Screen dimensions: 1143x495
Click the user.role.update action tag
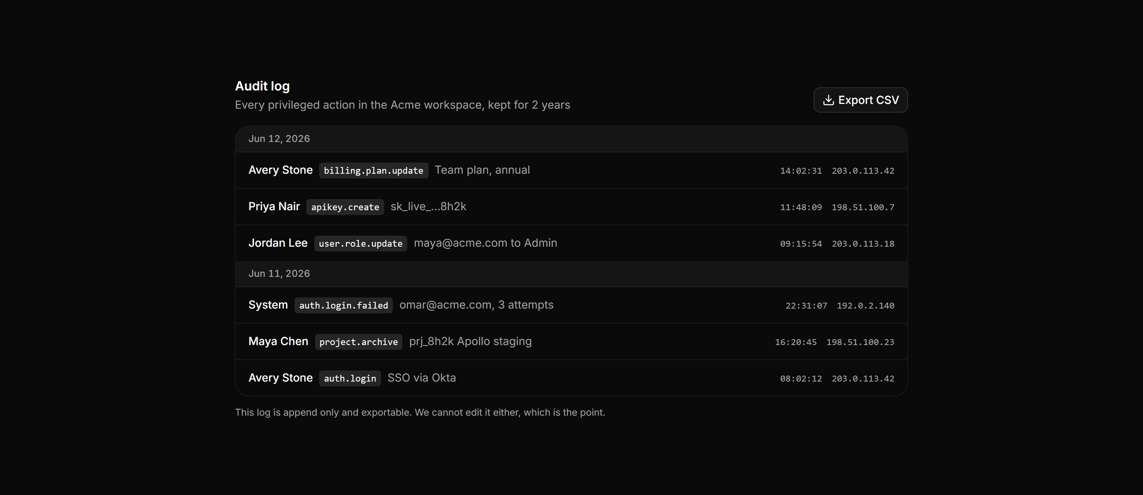[361, 244]
